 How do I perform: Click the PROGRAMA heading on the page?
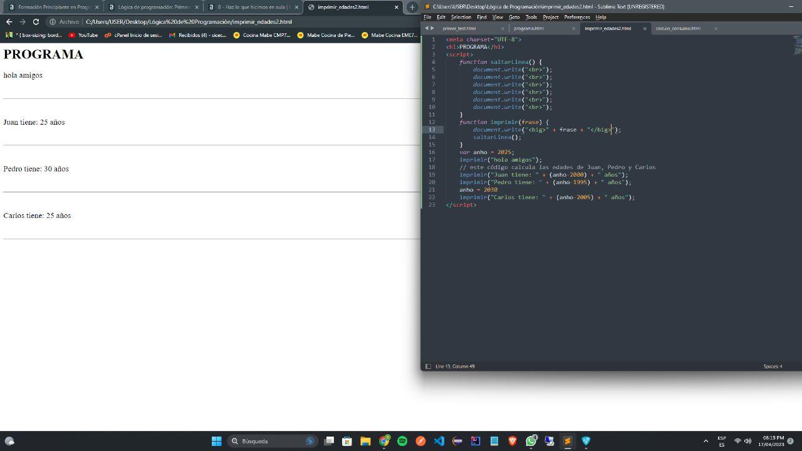[x=43, y=54]
